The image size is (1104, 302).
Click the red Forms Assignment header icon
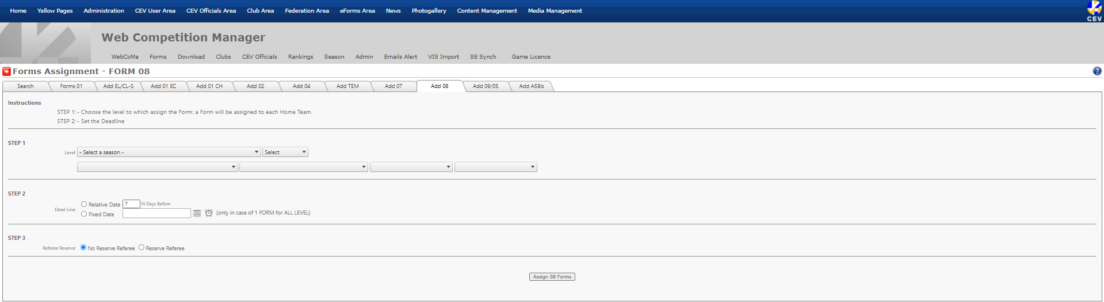pos(7,71)
